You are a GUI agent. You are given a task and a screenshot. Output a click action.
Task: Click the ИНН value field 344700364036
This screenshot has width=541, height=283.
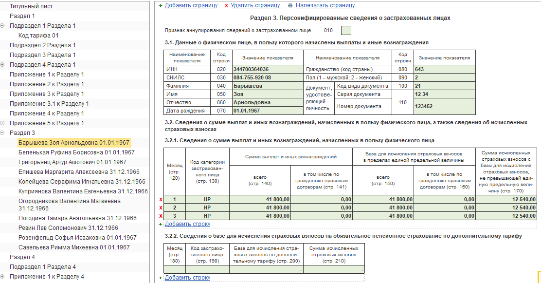268,69
